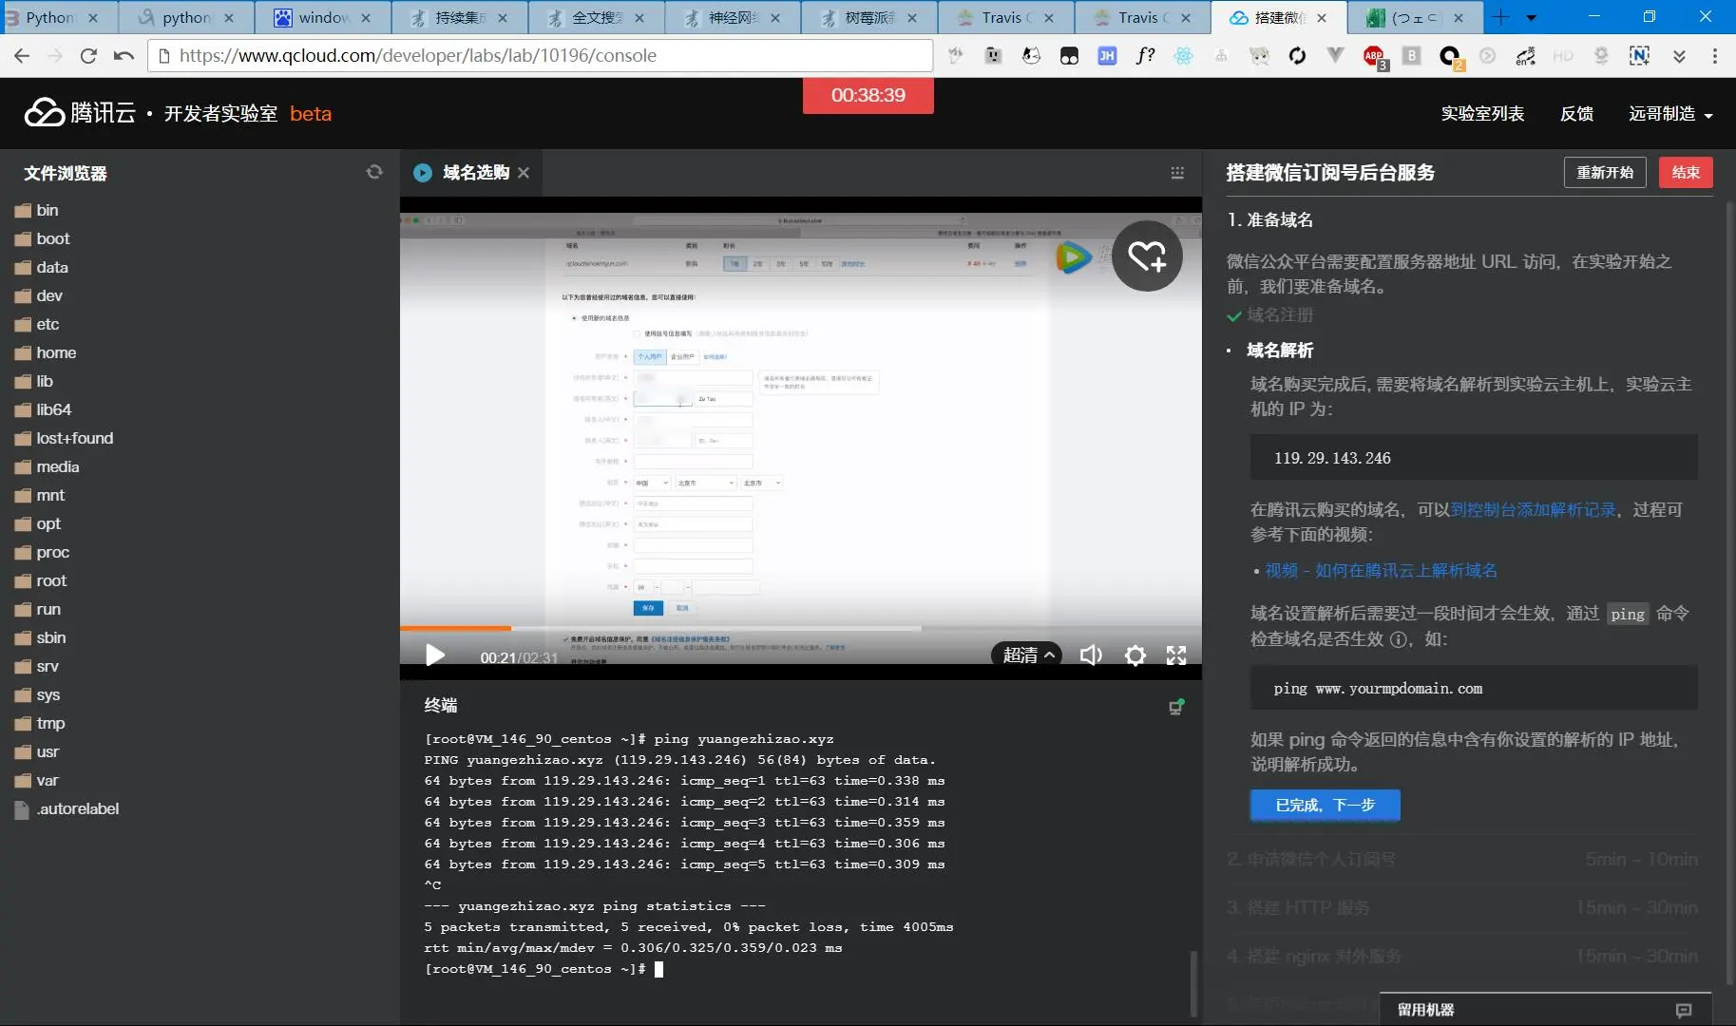Open the browser three-dot menu
The height and width of the screenshot is (1026, 1736).
click(x=1715, y=56)
